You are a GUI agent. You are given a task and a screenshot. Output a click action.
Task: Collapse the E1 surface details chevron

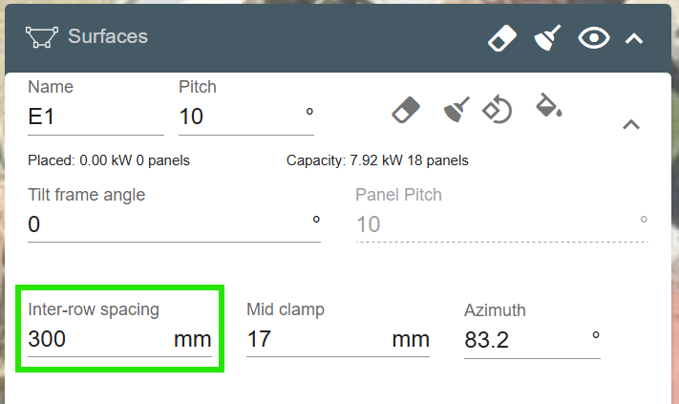coord(630,124)
